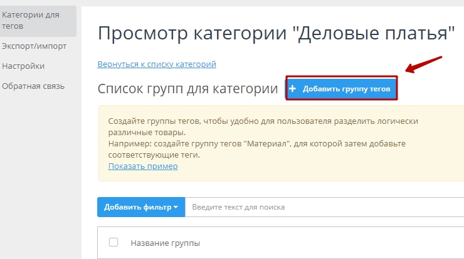Click the Список групп для категории heading
The image size is (464, 259).
(x=187, y=89)
